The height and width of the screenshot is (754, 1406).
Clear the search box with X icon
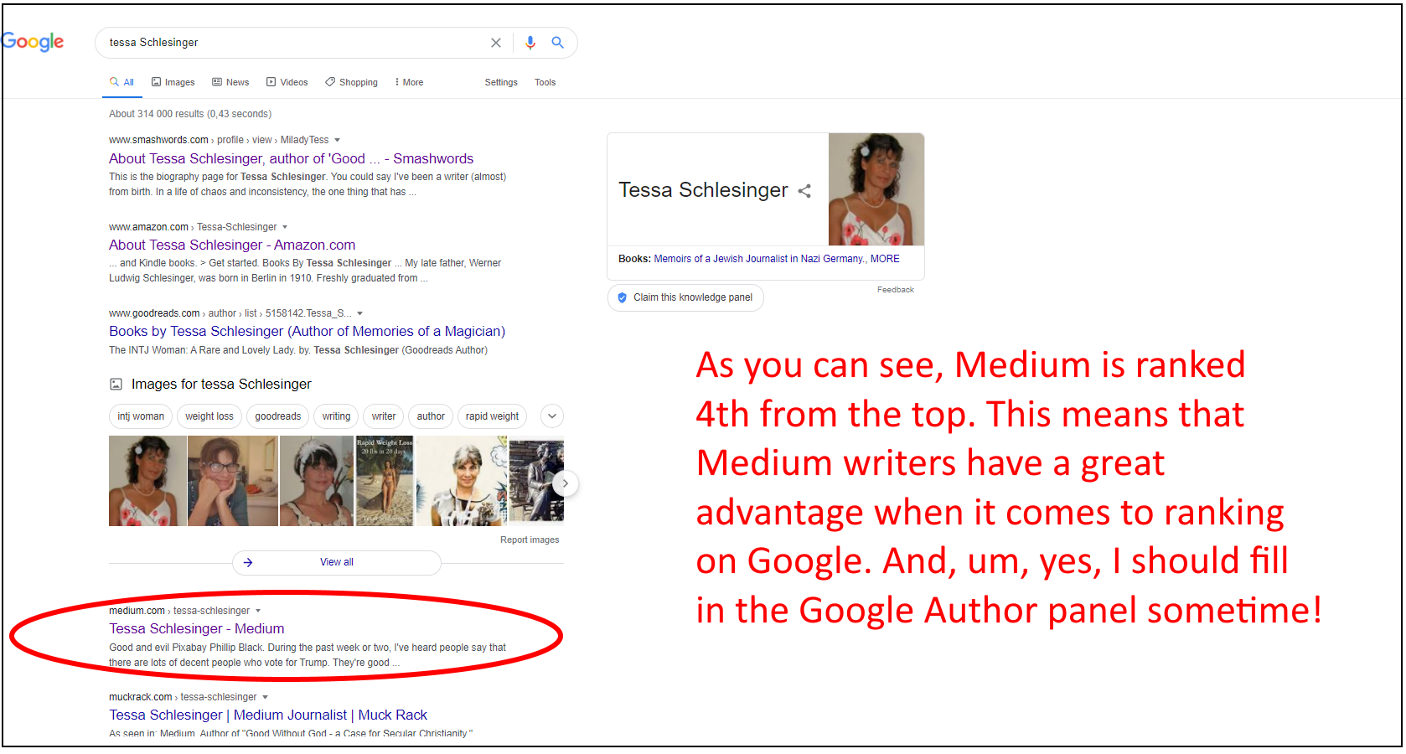tap(496, 43)
